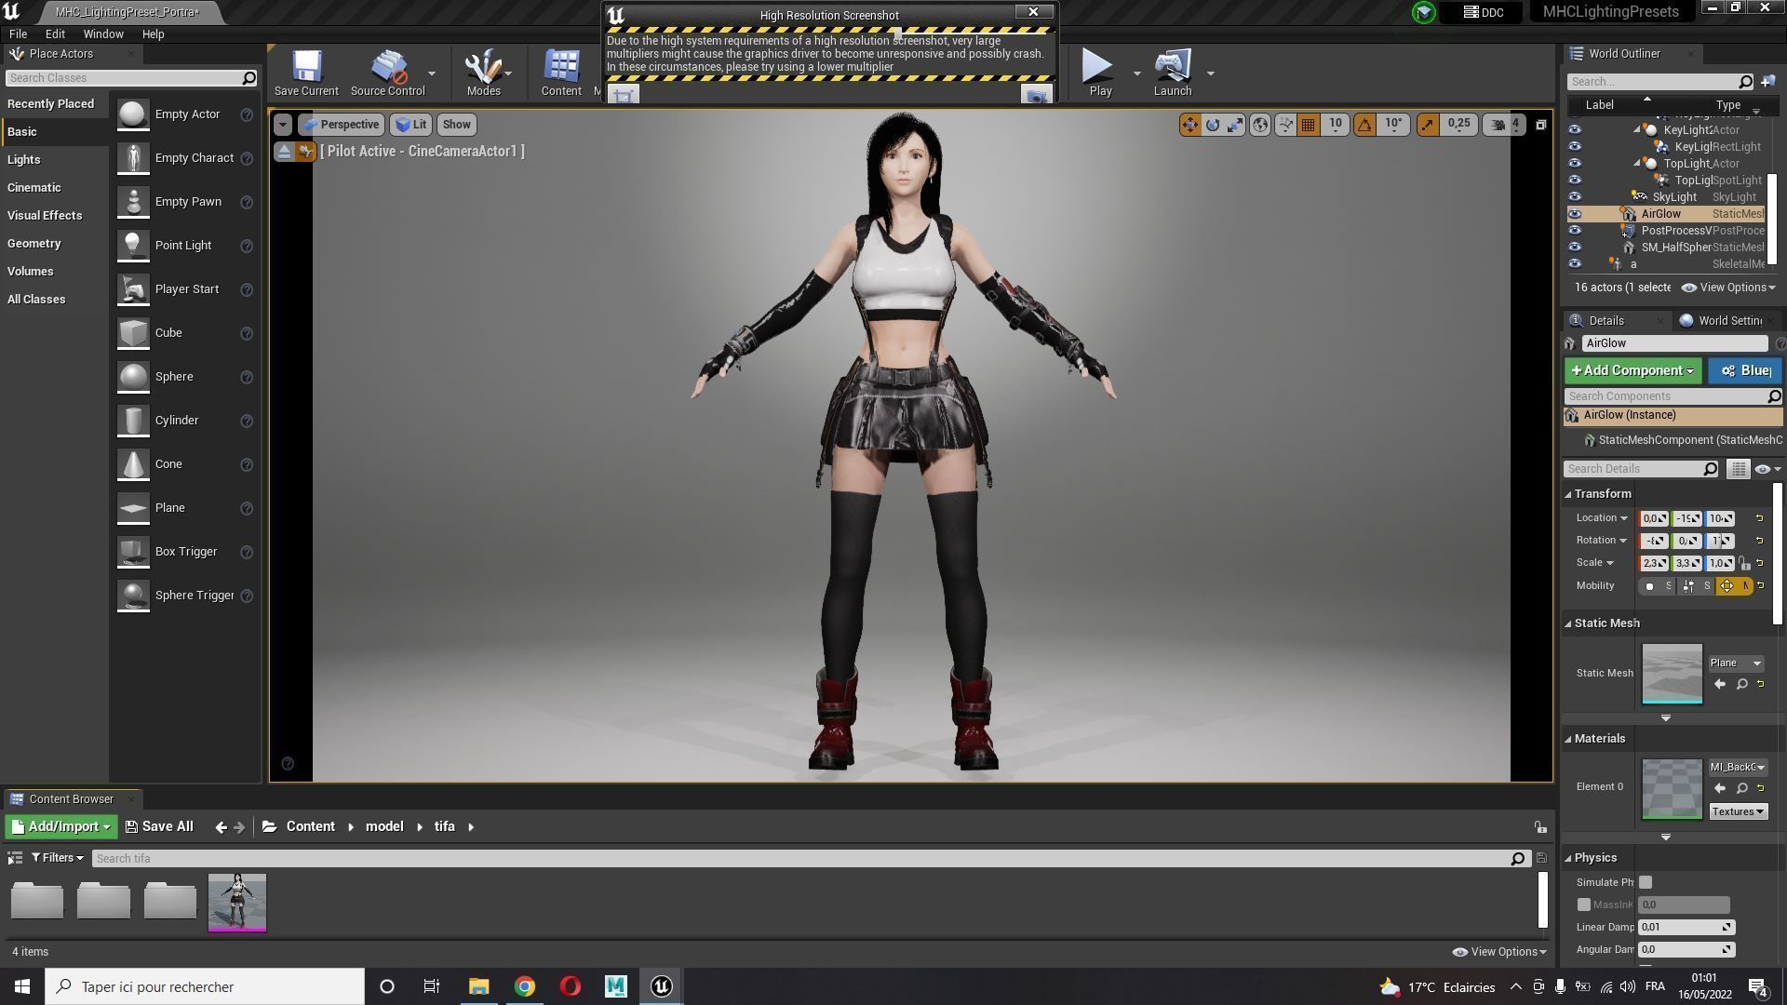The height and width of the screenshot is (1005, 1787).
Task: Set Mobility to Static
Action: pos(1659,586)
